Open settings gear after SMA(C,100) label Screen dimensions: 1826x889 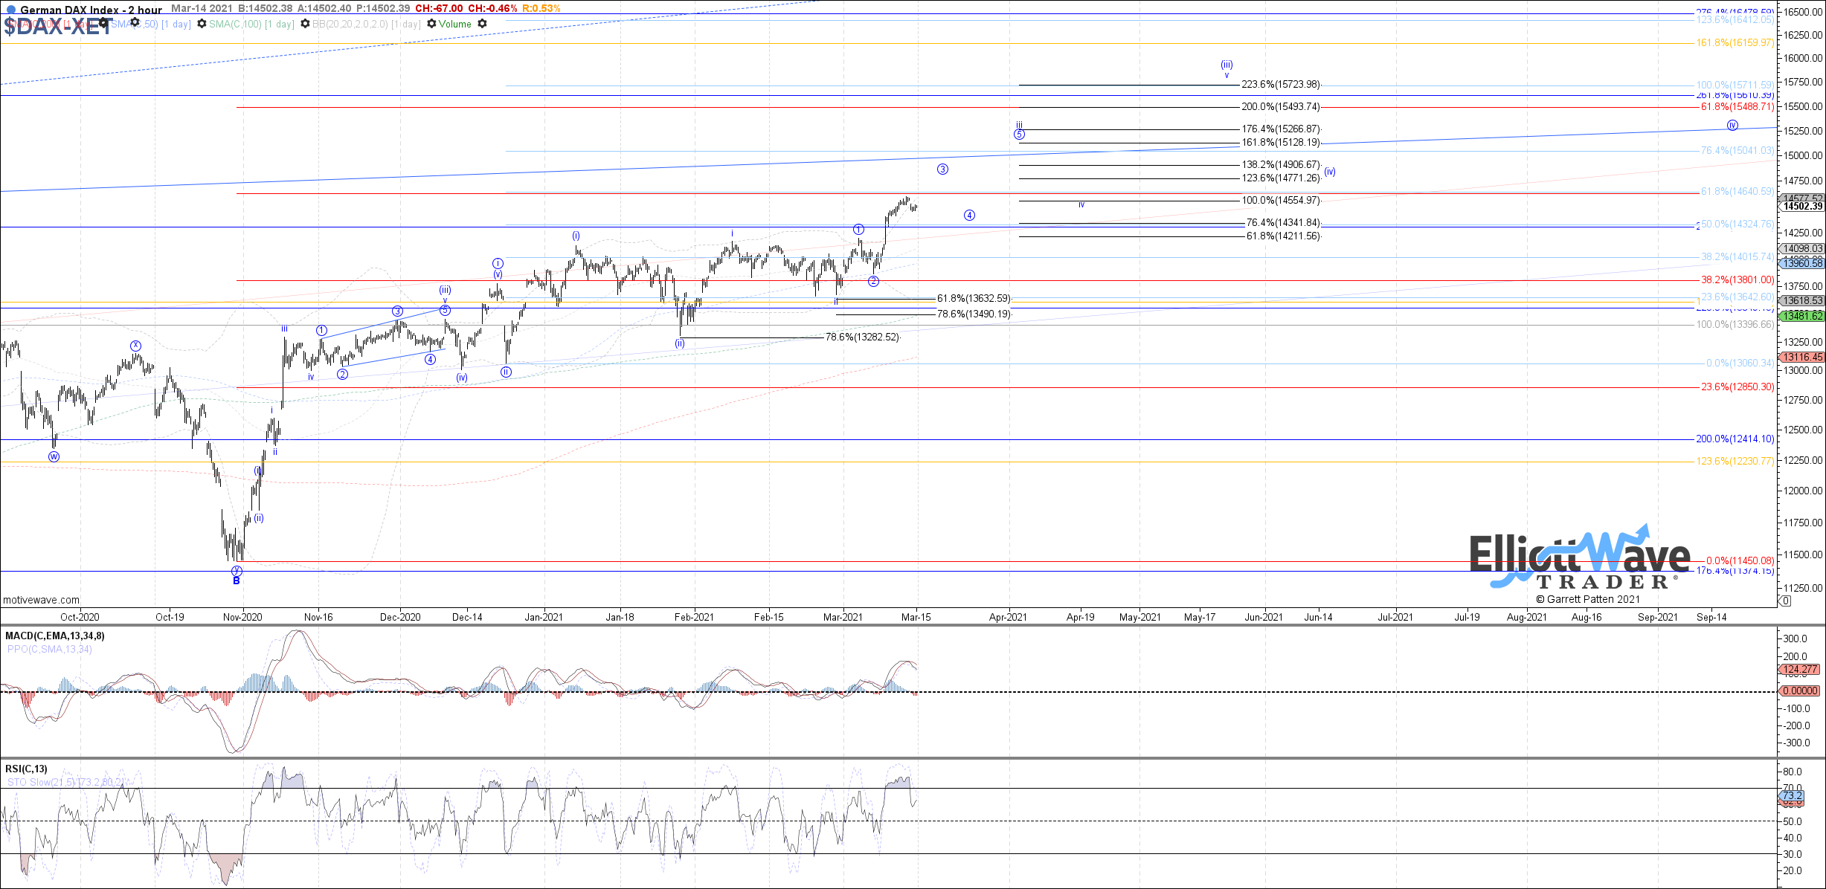305,25
